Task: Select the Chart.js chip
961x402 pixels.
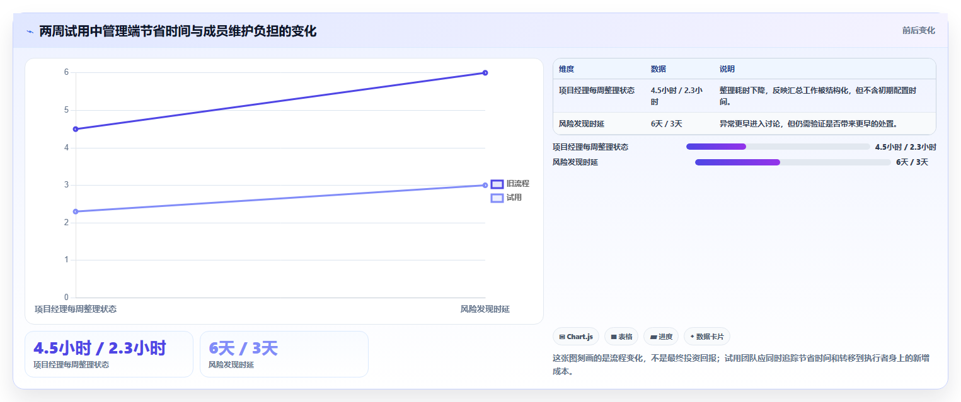Action: tap(576, 337)
